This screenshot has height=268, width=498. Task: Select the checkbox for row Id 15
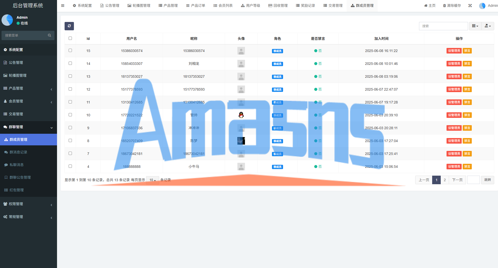70,50
